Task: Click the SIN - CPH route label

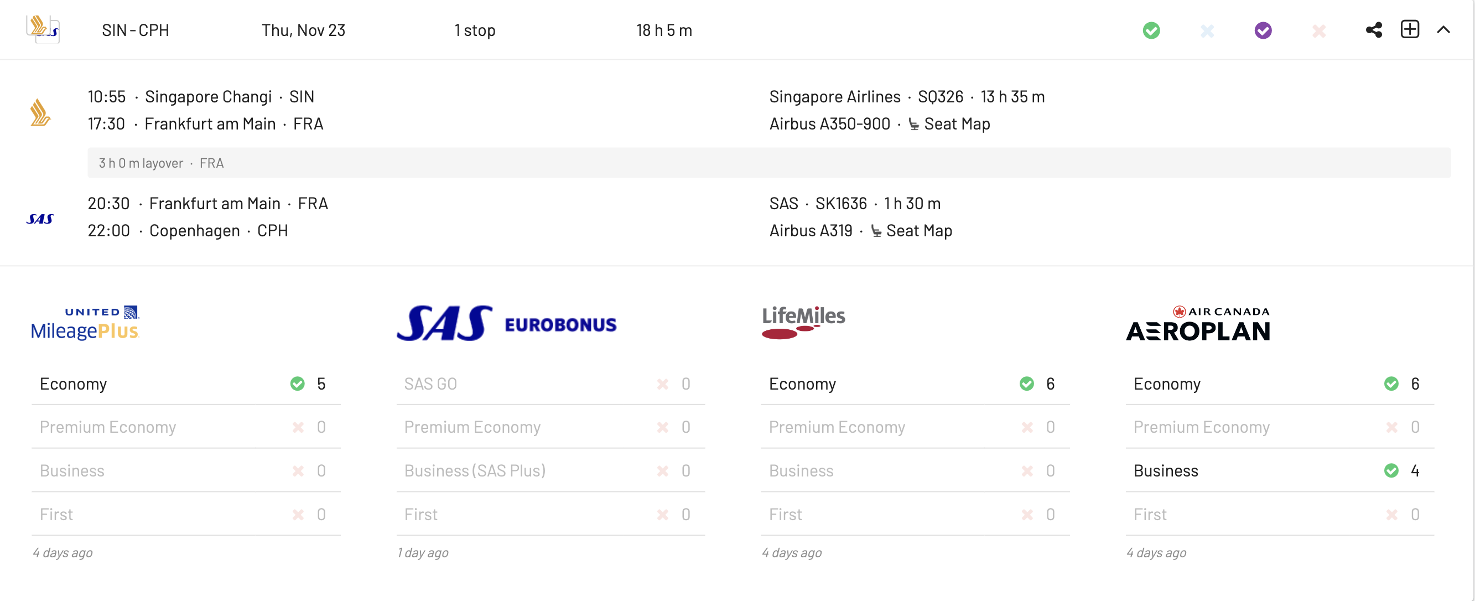Action: click(x=135, y=30)
